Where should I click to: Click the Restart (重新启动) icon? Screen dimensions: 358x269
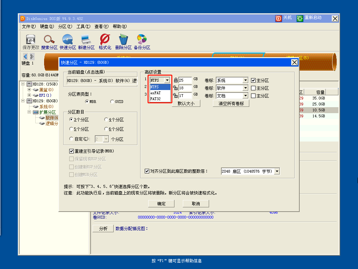tap(300, 18)
